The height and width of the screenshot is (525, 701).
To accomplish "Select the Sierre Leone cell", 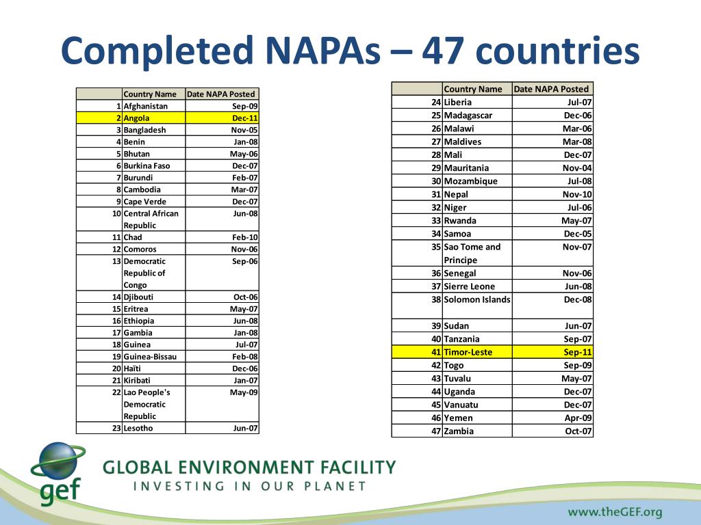I will click(477, 286).
